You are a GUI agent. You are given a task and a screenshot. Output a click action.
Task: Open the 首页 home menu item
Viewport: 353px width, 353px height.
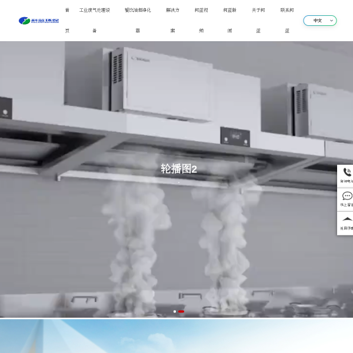pos(67,20)
